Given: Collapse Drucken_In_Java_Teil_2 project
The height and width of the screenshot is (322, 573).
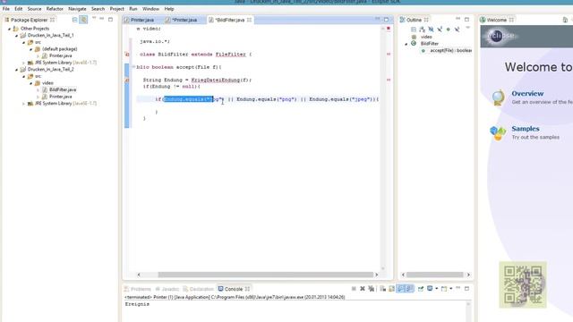Looking at the screenshot, I should tap(16, 70).
